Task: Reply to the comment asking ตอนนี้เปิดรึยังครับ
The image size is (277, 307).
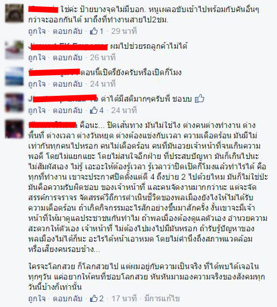Action: click(x=68, y=84)
